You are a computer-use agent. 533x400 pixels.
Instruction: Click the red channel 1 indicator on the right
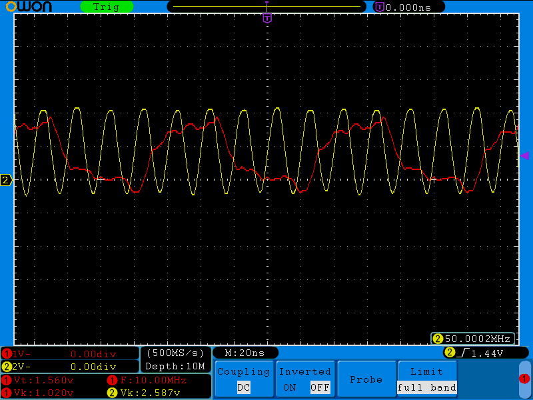(x=524, y=379)
